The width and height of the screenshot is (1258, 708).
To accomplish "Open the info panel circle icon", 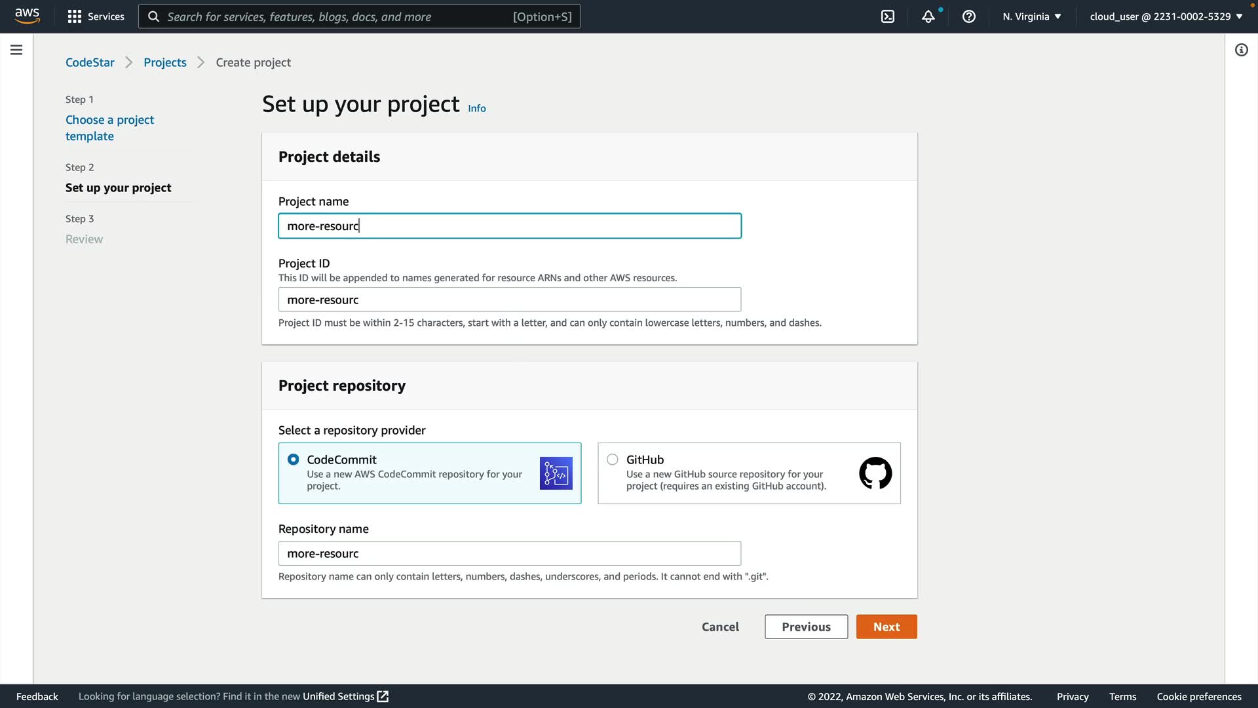I will point(1241,50).
